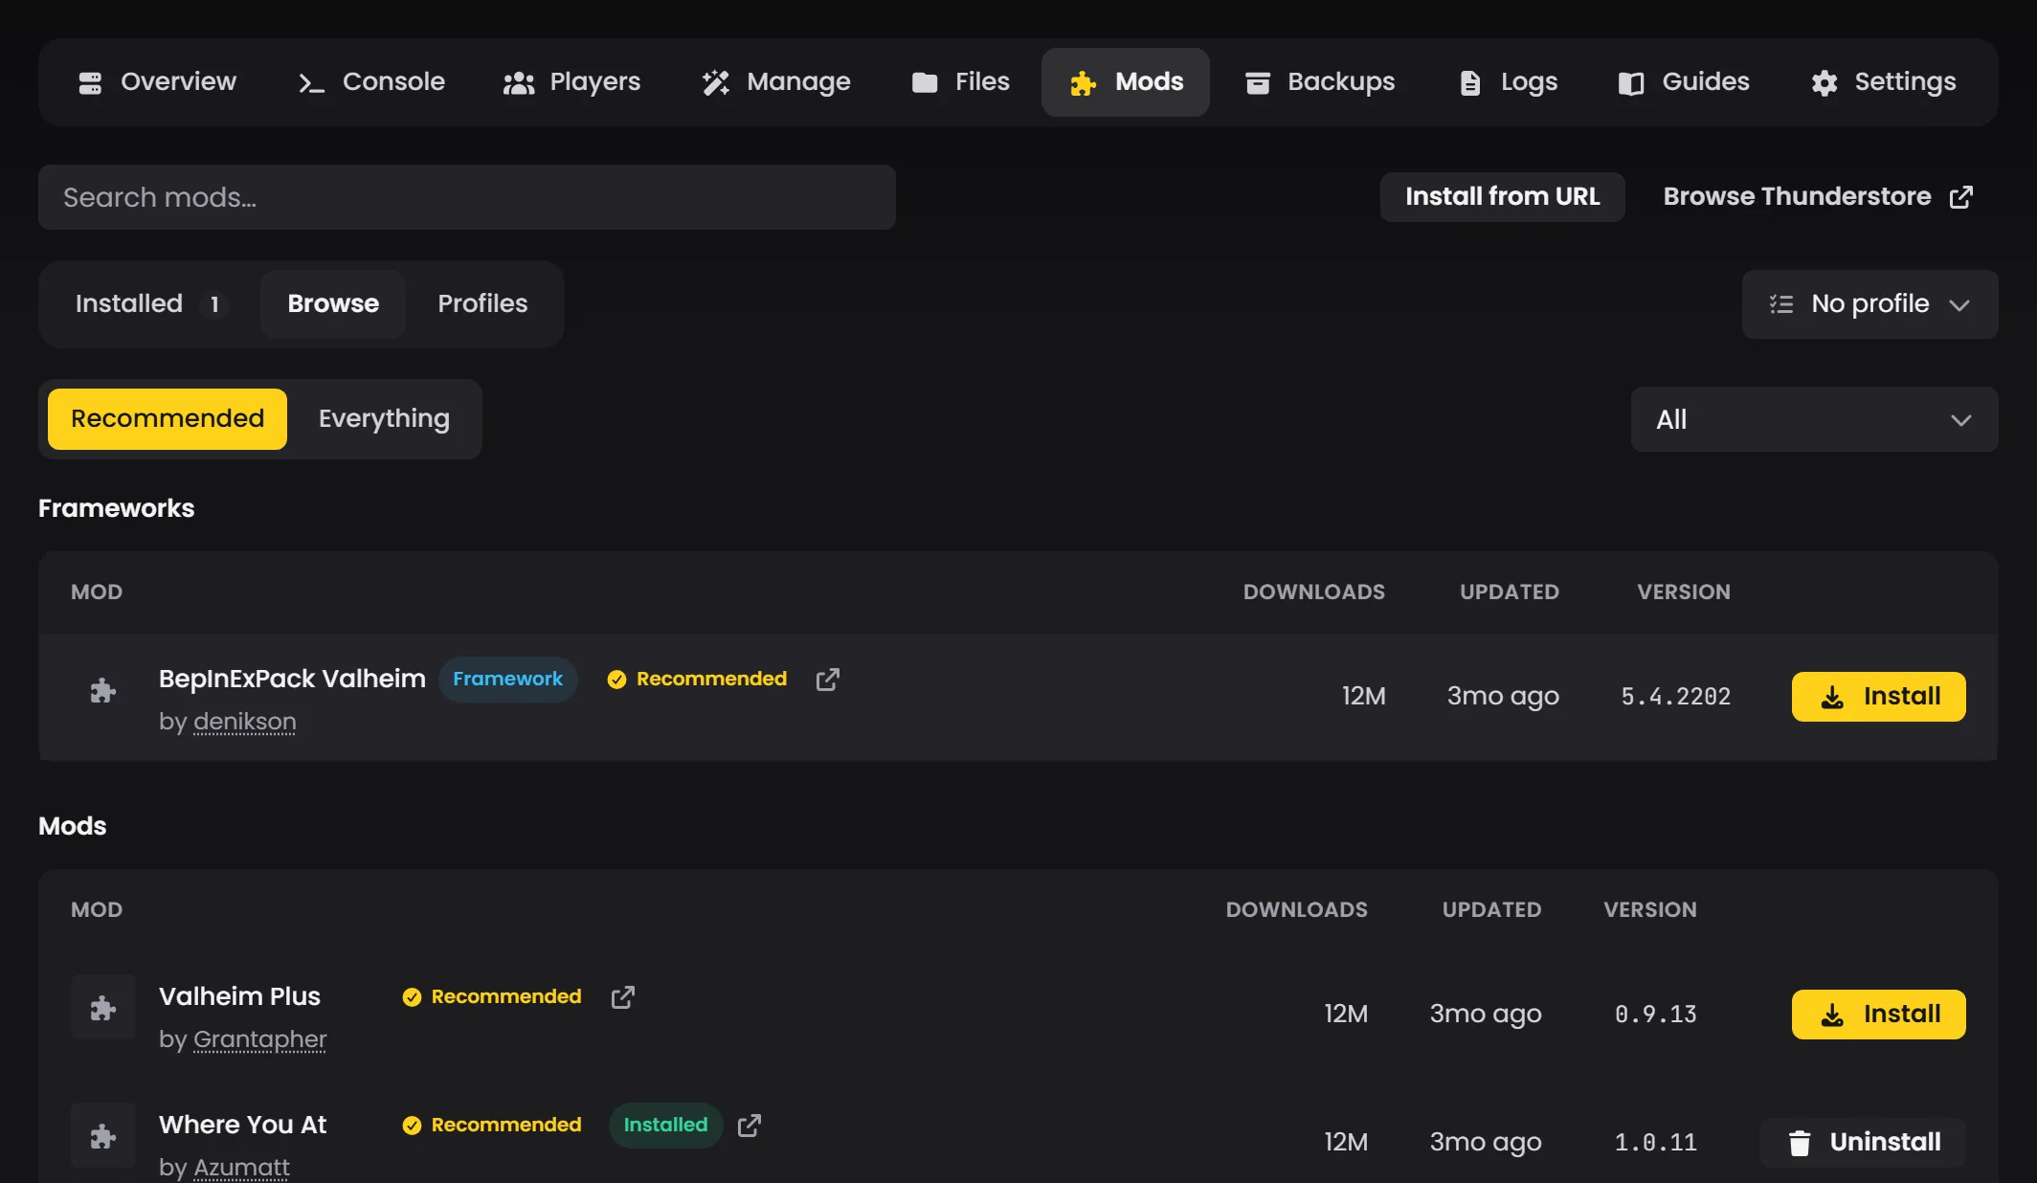Open the Overview tab
2037x1183 pixels.
click(x=157, y=82)
